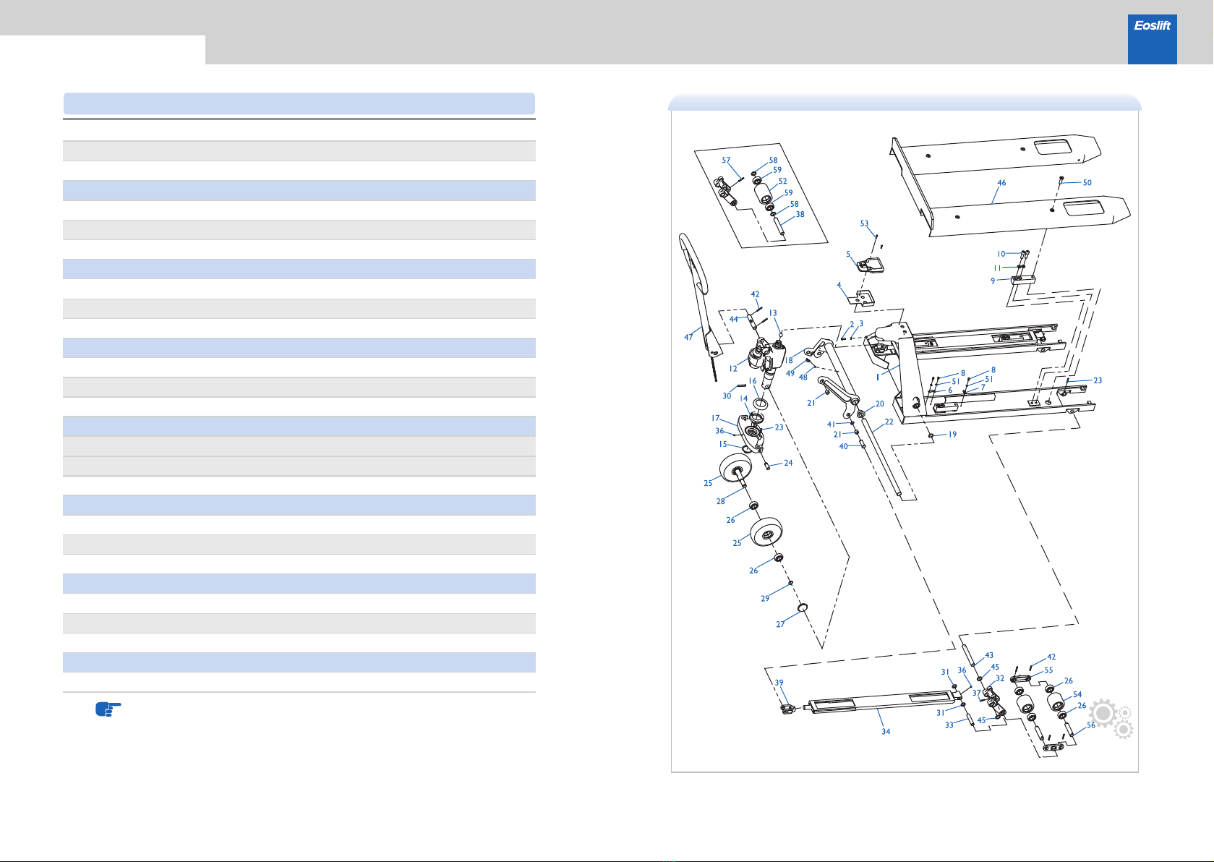The height and width of the screenshot is (862, 1214).
Task: Click part number 54 beside load roller
Action: coord(1077,694)
